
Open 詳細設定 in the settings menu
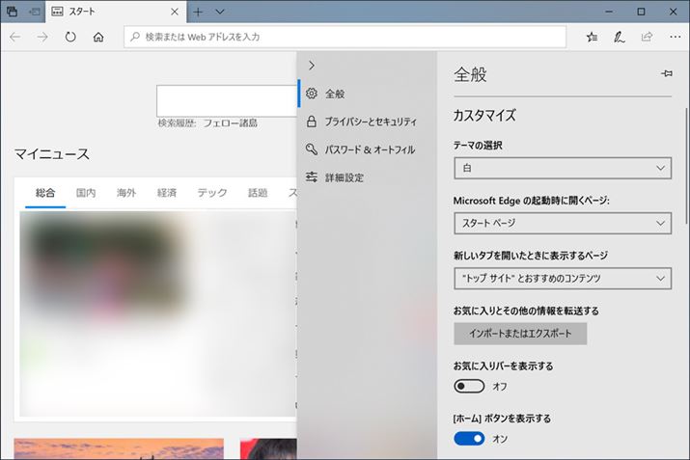344,177
